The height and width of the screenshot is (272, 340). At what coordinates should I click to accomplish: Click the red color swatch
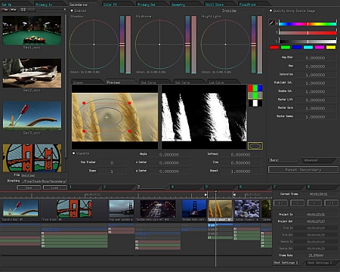click(274, 48)
